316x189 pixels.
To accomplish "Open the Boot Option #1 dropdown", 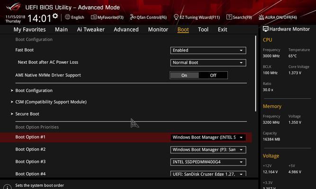I will point(208,137).
